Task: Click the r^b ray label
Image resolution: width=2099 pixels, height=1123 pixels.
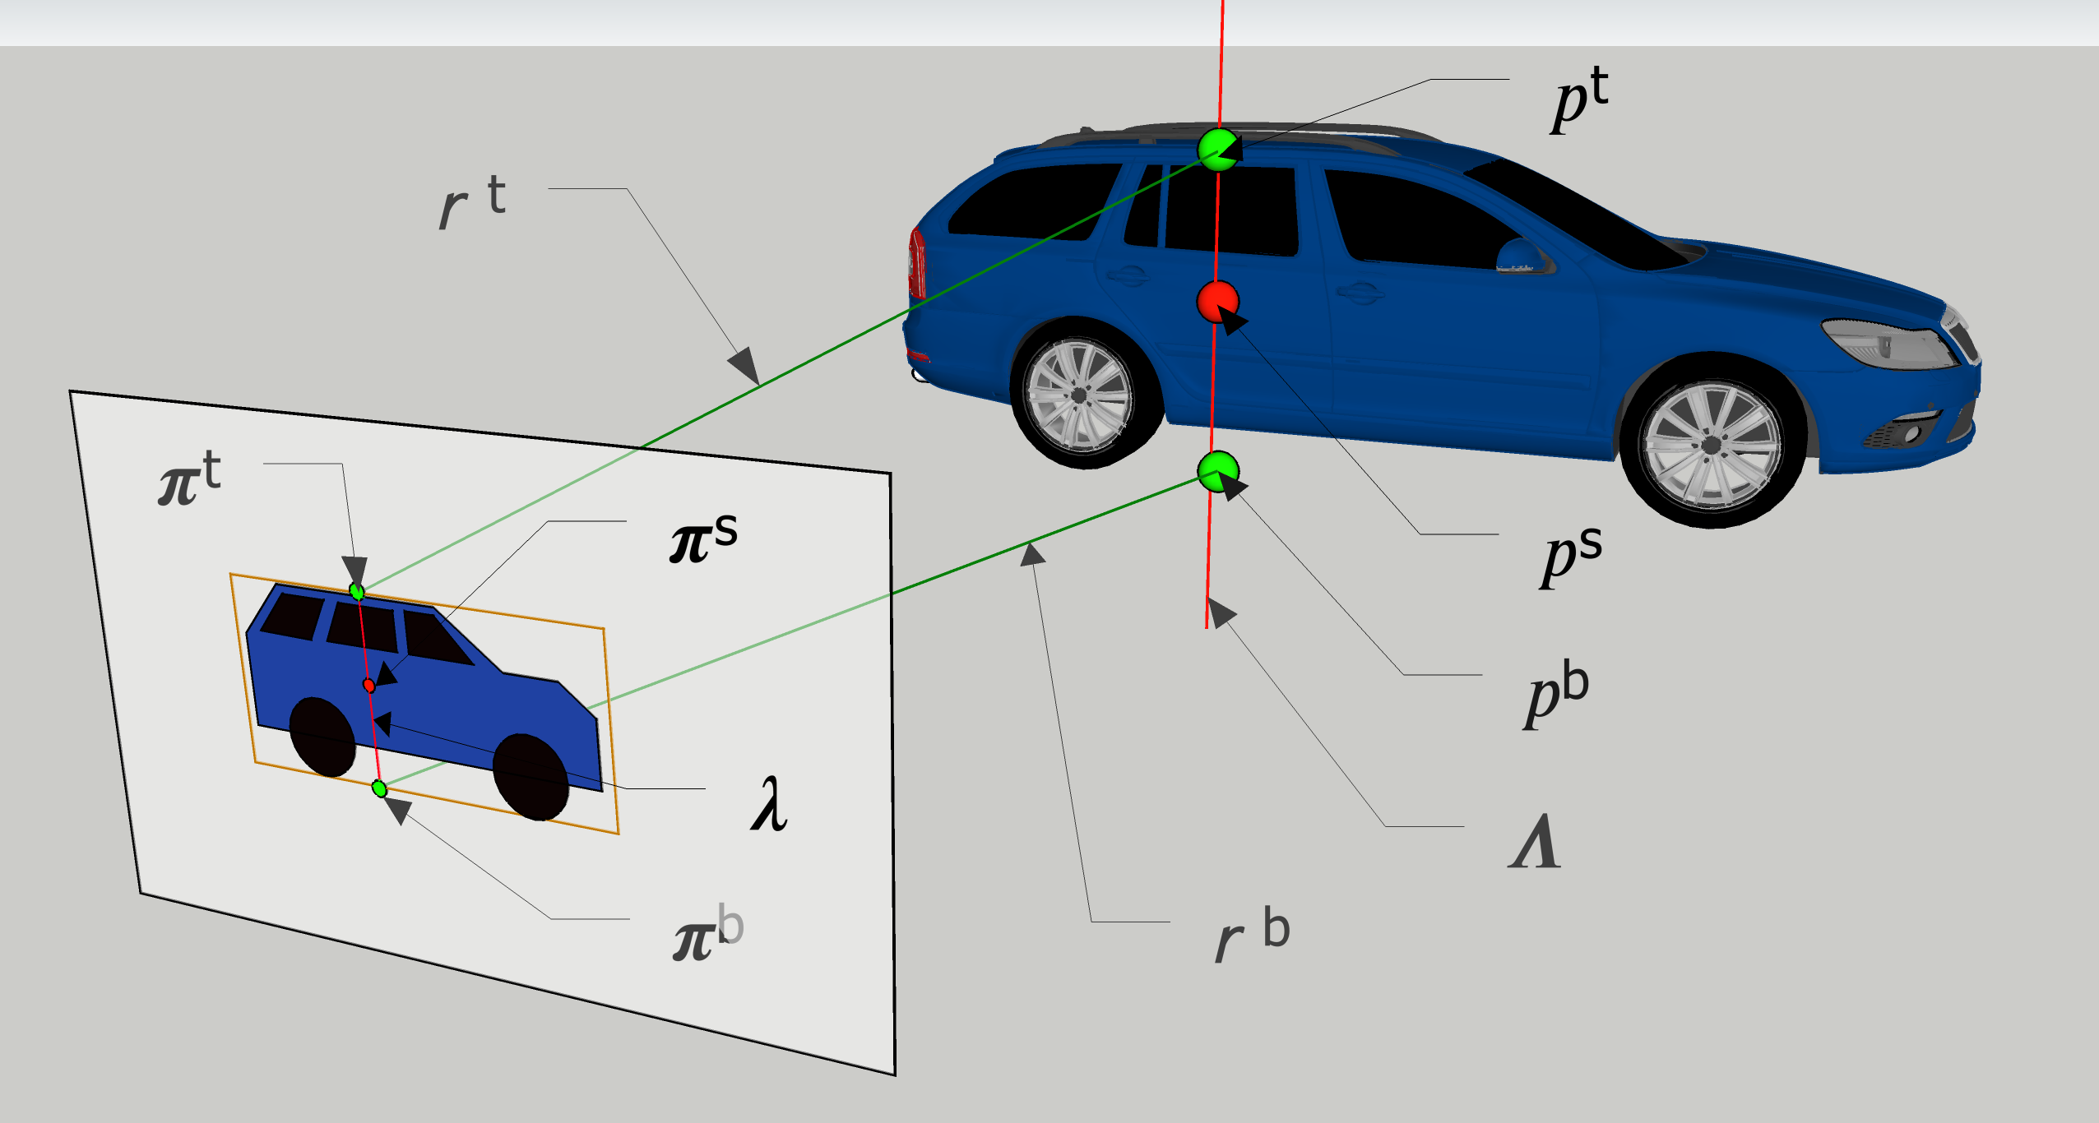Action: pos(1252,935)
